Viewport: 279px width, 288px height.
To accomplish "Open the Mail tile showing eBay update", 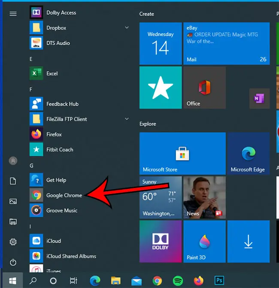I will [226, 43].
